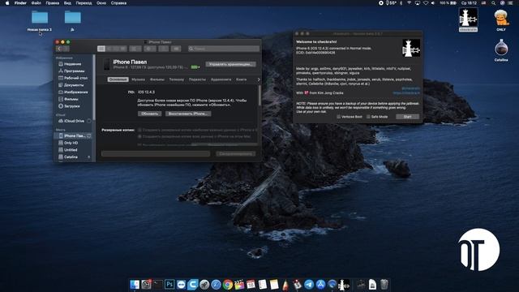This screenshot has width=519, height=292.
Task: Open App Store from the Dock
Action: coord(320,285)
